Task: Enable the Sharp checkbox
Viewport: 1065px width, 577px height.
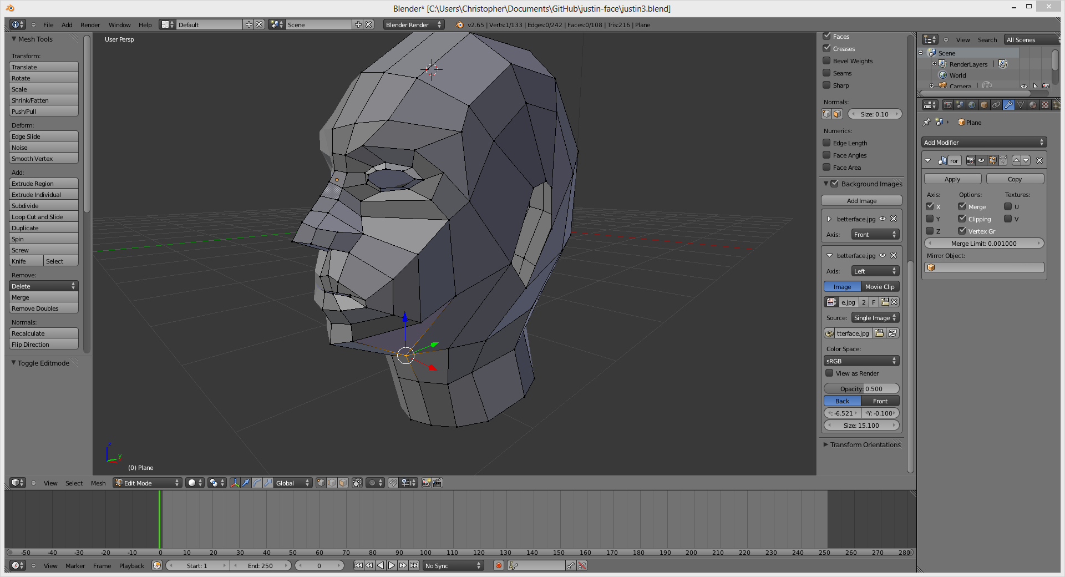Action: (826, 85)
